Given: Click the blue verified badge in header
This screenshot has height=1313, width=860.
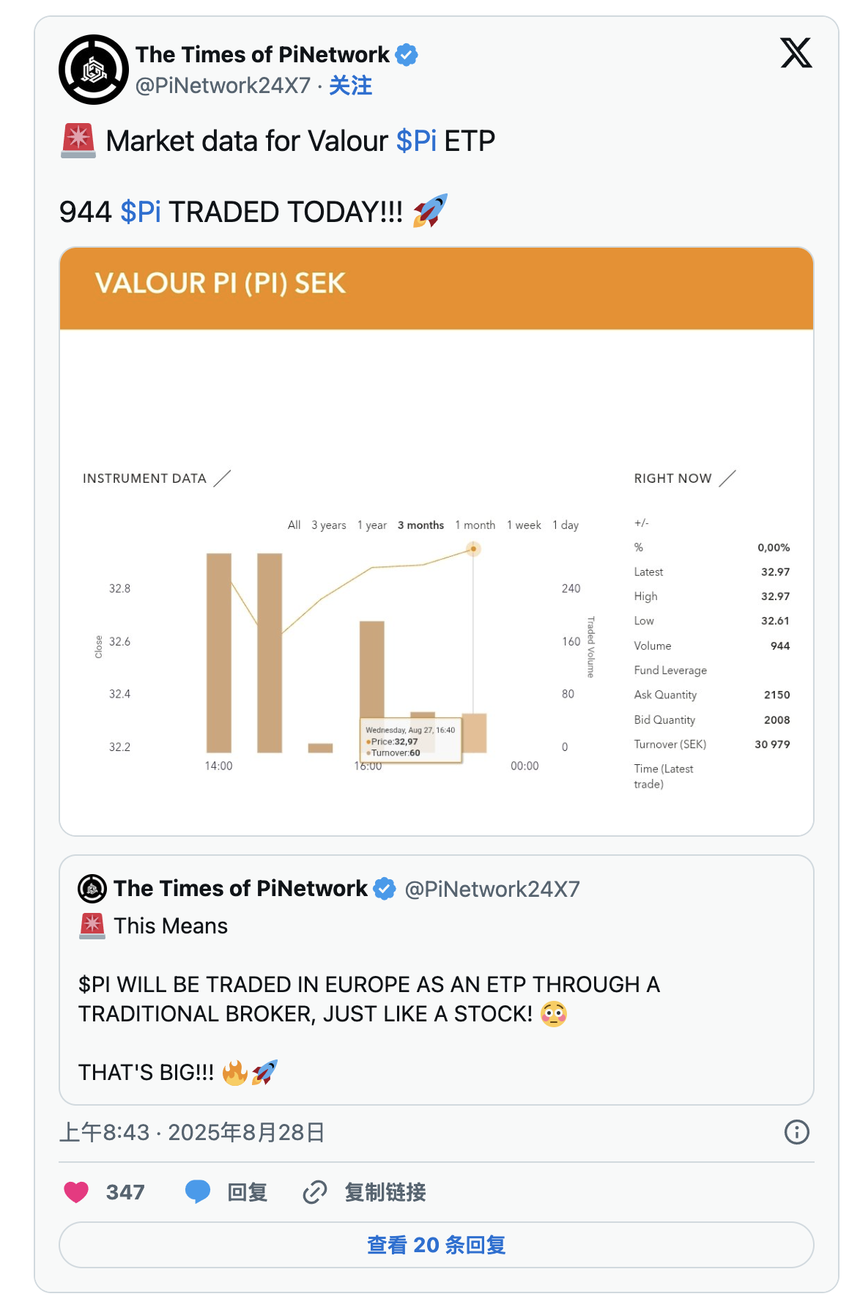Looking at the screenshot, I should point(407,55).
